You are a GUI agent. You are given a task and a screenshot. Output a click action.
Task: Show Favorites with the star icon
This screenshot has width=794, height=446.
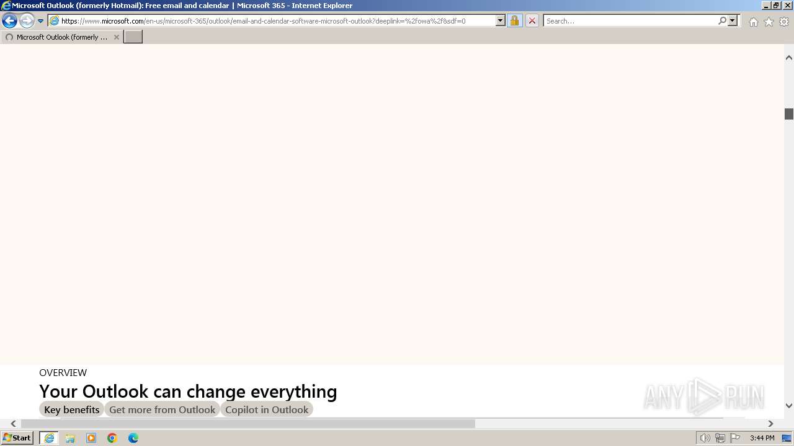click(769, 22)
